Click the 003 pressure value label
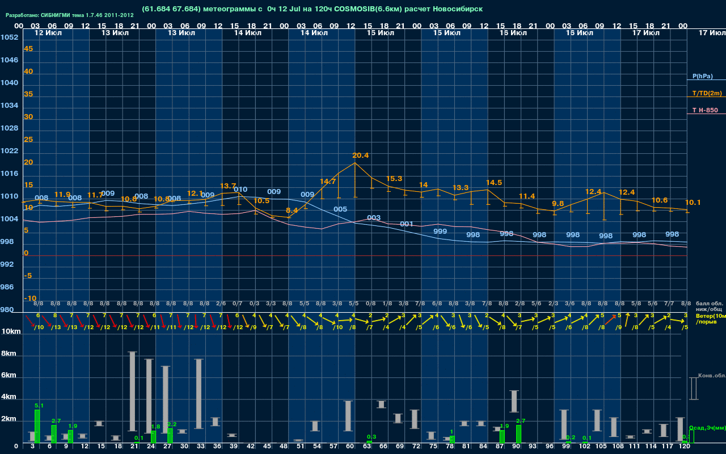This screenshot has width=726, height=454. click(374, 218)
